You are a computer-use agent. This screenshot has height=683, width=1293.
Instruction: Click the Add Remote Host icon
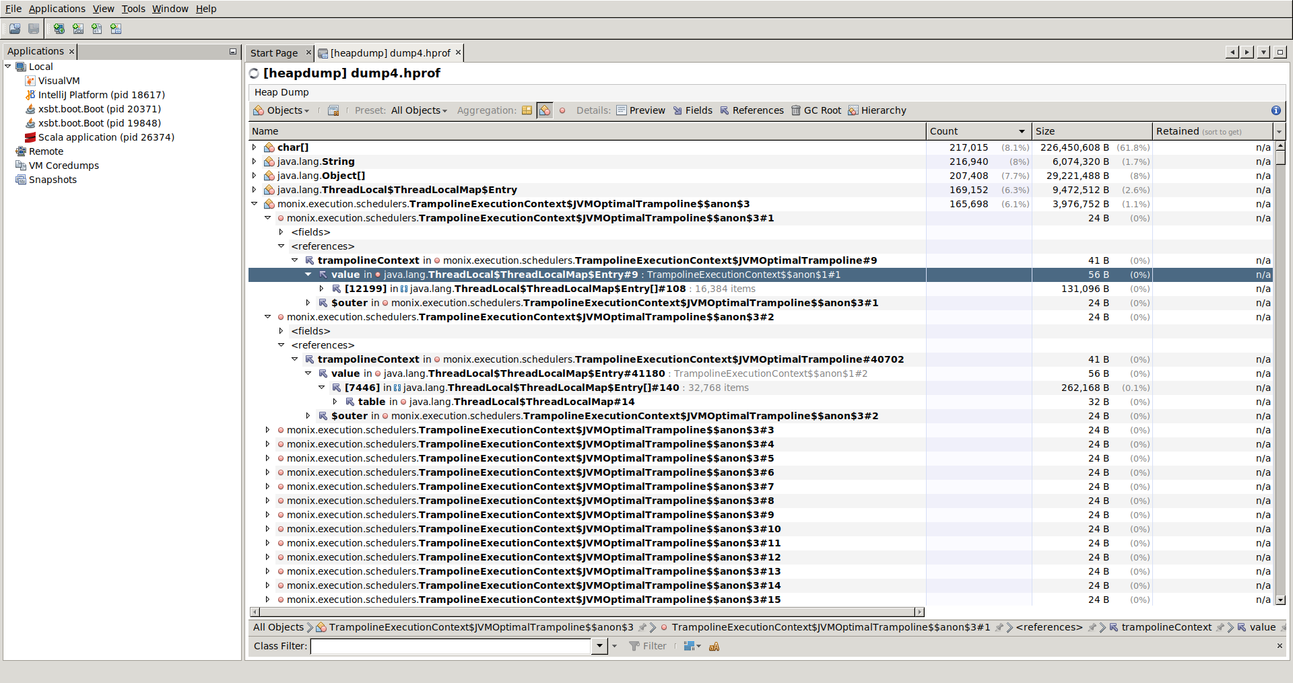pyautogui.click(x=59, y=28)
